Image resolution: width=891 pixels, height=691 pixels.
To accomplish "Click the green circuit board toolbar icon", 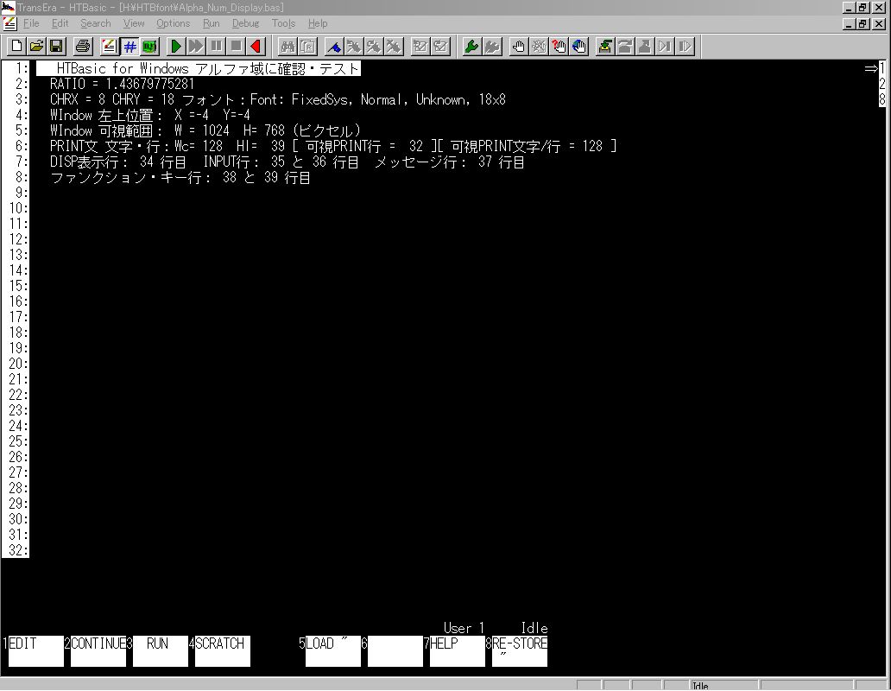I will (149, 46).
